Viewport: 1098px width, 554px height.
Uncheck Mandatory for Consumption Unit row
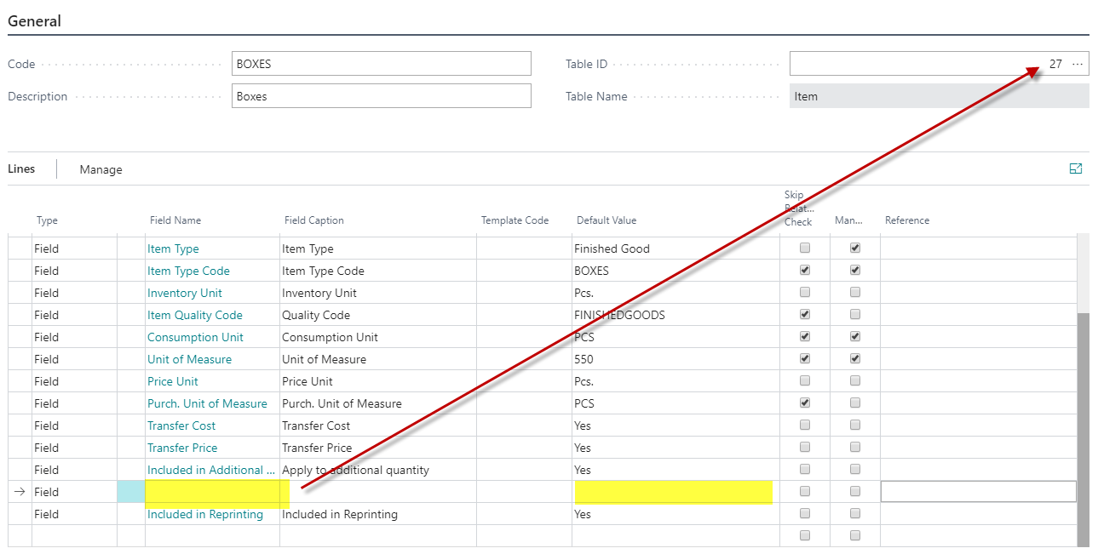point(855,337)
